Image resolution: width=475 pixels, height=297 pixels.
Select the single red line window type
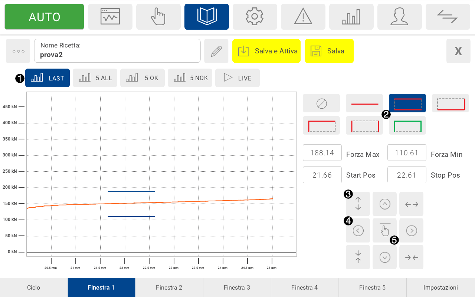[364, 103]
